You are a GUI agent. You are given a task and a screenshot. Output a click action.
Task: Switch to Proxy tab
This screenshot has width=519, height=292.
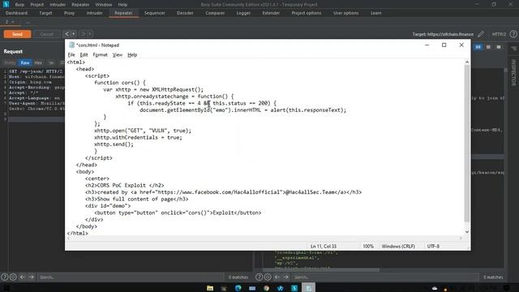click(69, 13)
